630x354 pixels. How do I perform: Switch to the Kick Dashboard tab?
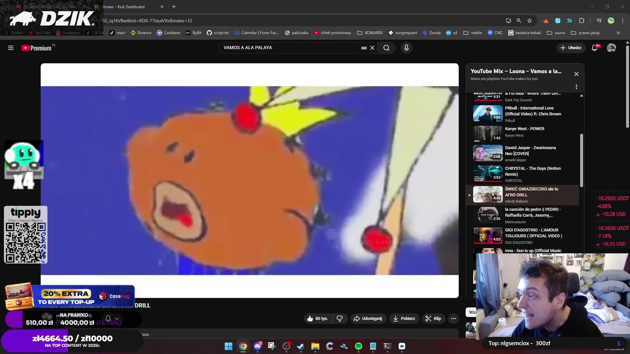coord(128,7)
